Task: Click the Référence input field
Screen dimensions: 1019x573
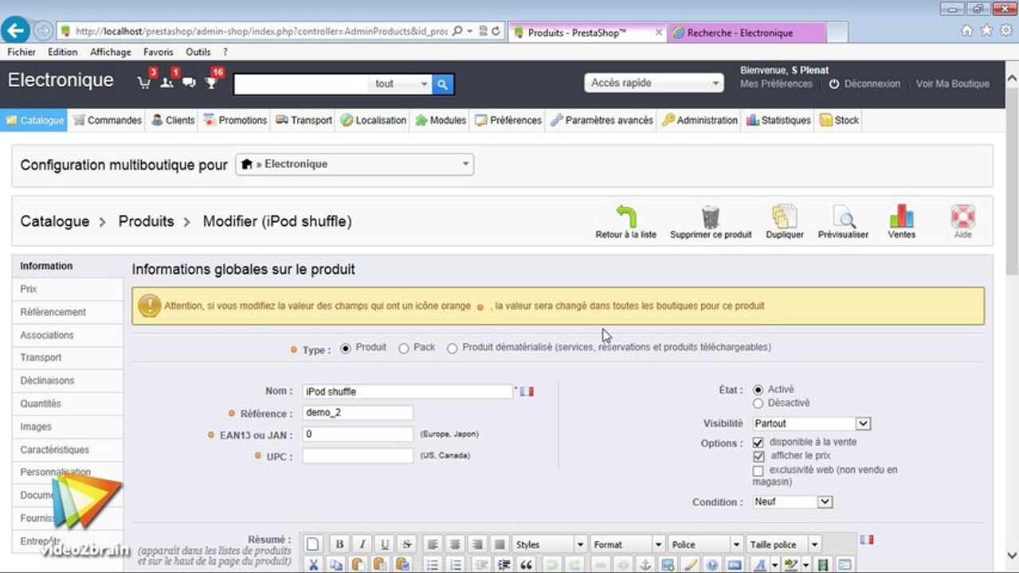Action: coord(358,413)
